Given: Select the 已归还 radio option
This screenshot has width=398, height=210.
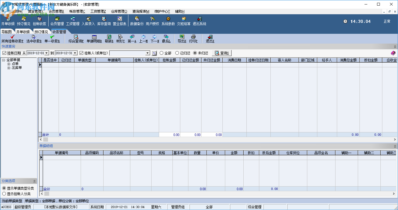Looking at the screenshot, I should tap(177, 53).
